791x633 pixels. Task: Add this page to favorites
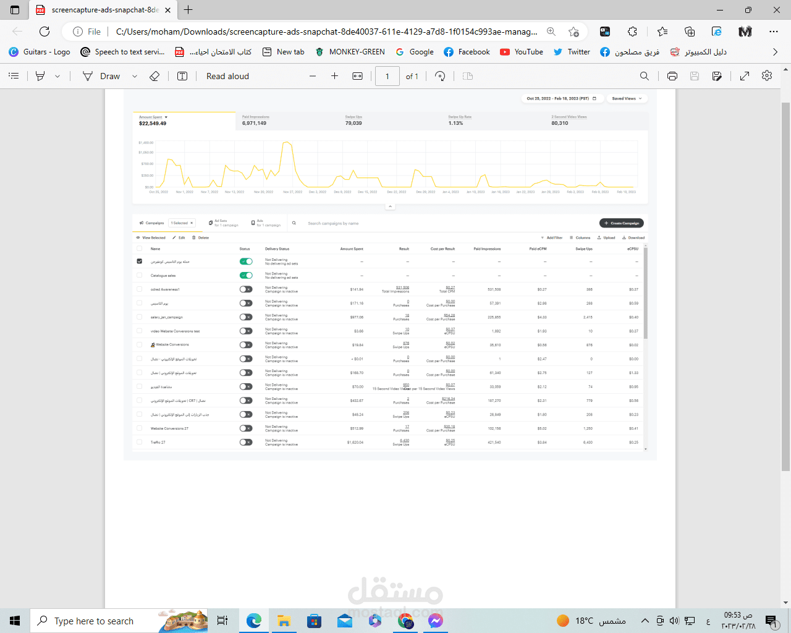pos(574,32)
